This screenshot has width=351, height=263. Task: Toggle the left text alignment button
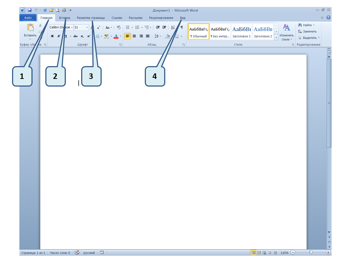pyautogui.click(x=127, y=36)
